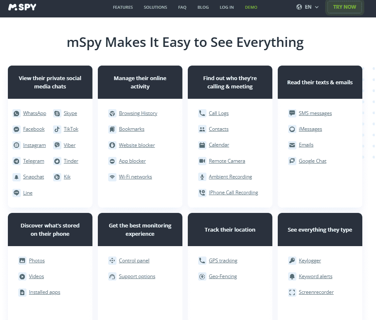This screenshot has height=320, width=376.
Task: Open the GPS tracking link
Action: (x=223, y=261)
